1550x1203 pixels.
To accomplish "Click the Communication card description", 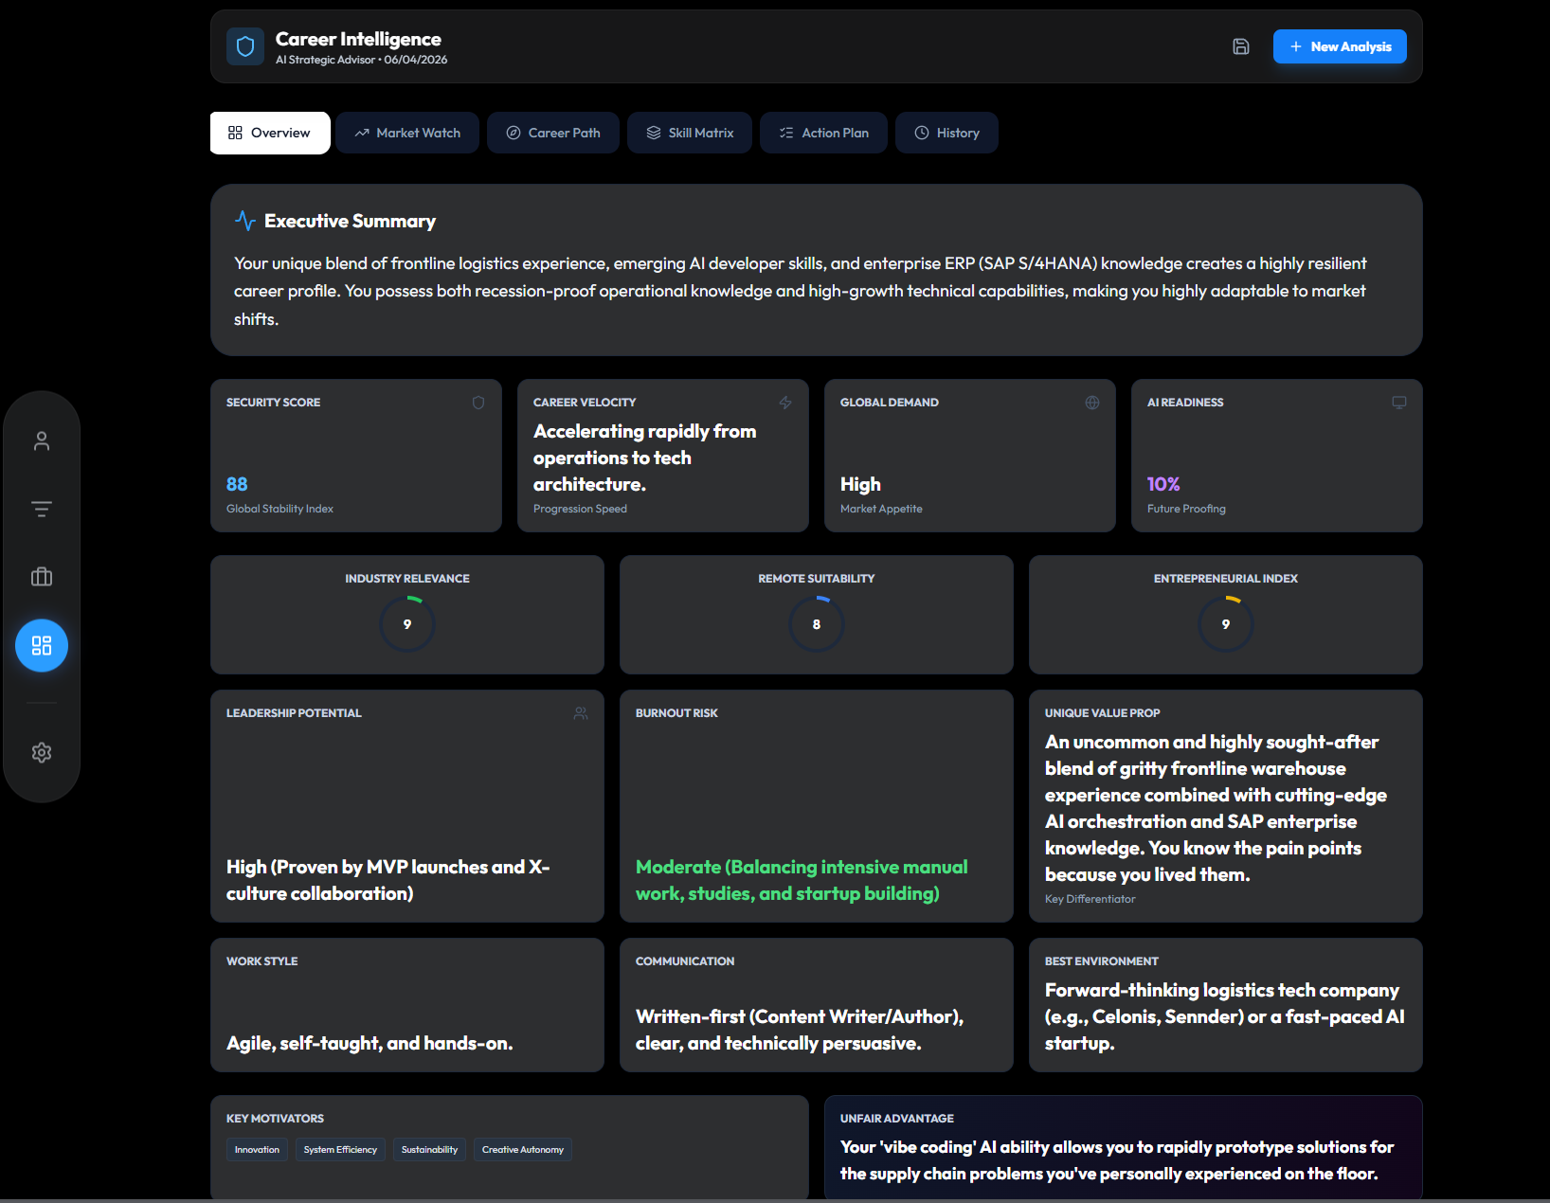I will (x=800, y=1030).
